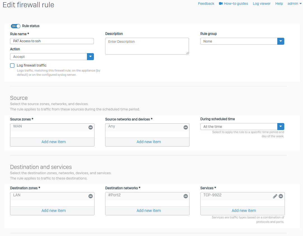Image resolution: width=303 pixels, height=236 pixels.
Task: Edit the TCP-9922 service with pencil icon
Action: pyautogui.click(x=275, y=196)
